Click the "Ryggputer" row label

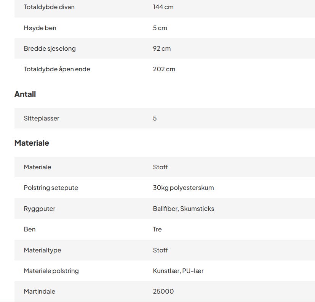tap(40, 209)
